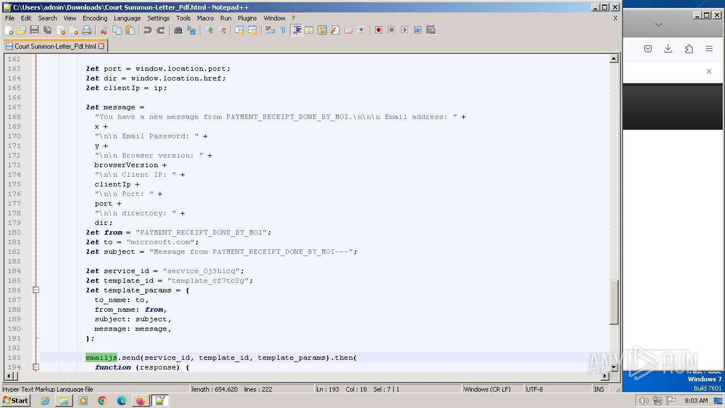Show the Function List panel icon

point(335,30)
